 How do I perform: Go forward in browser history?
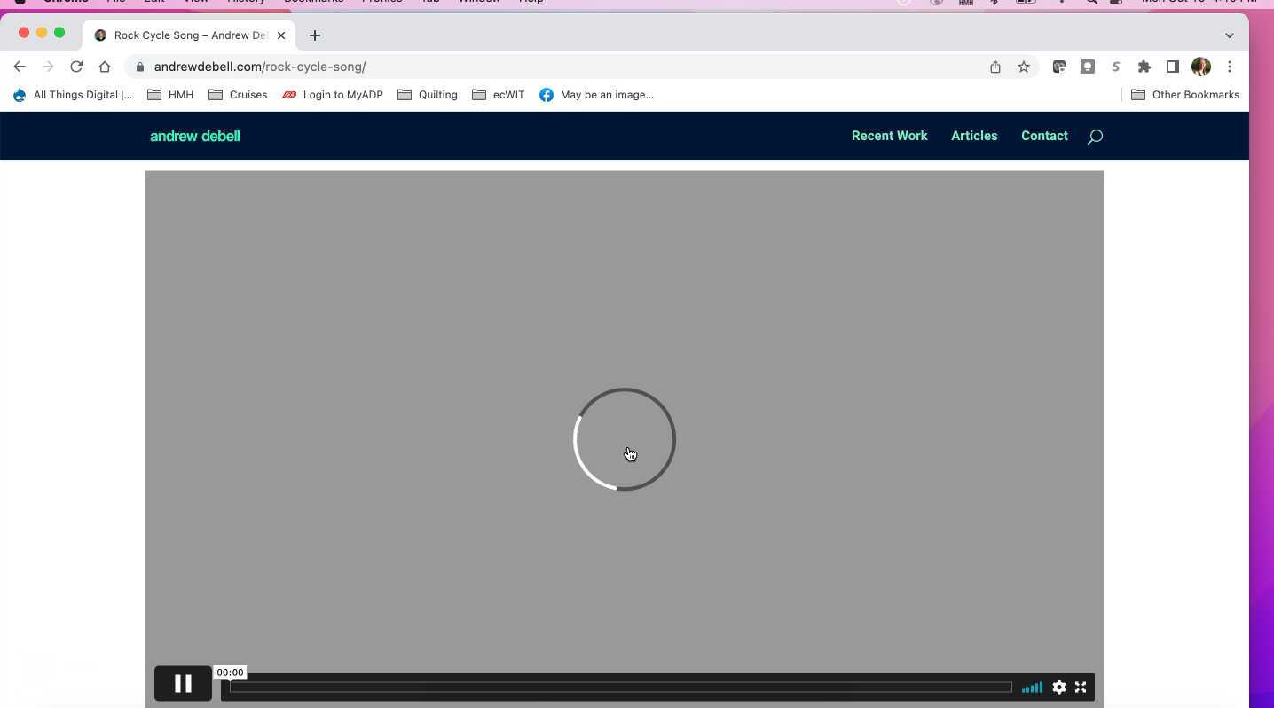point(48,67)
